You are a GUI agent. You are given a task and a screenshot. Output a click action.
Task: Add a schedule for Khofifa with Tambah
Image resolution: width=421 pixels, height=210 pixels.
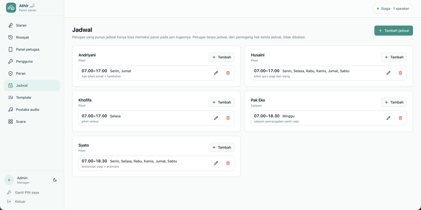tap(222, 102)
